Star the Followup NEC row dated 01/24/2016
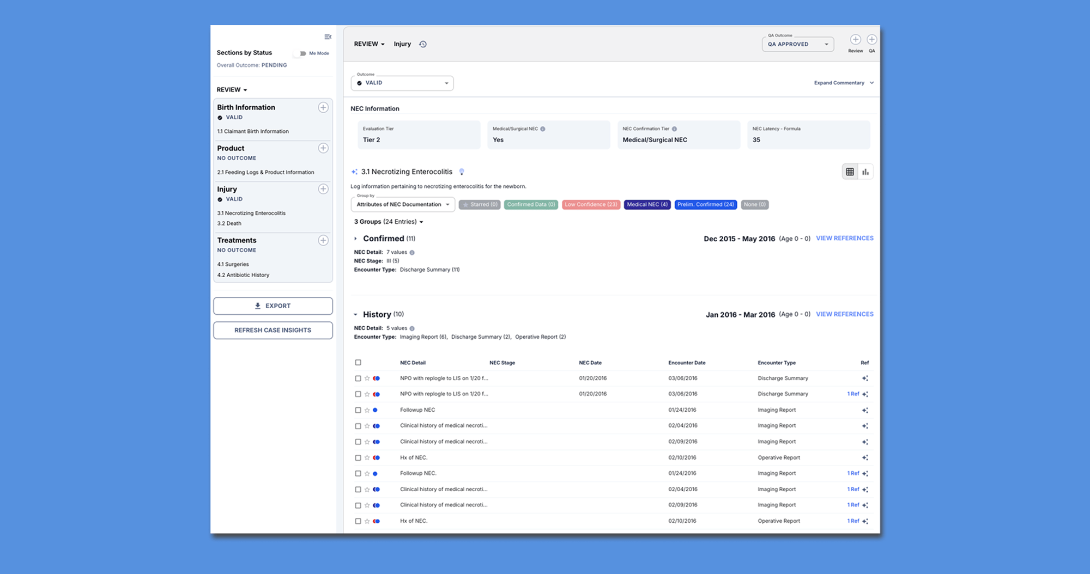This screenshot has height=574, width=1090. [367, 410]
